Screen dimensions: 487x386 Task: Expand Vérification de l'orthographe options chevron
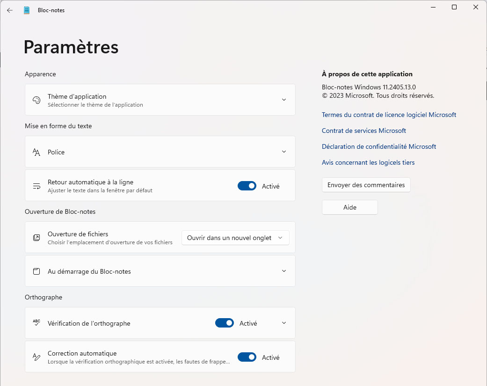tap(284, 323)
